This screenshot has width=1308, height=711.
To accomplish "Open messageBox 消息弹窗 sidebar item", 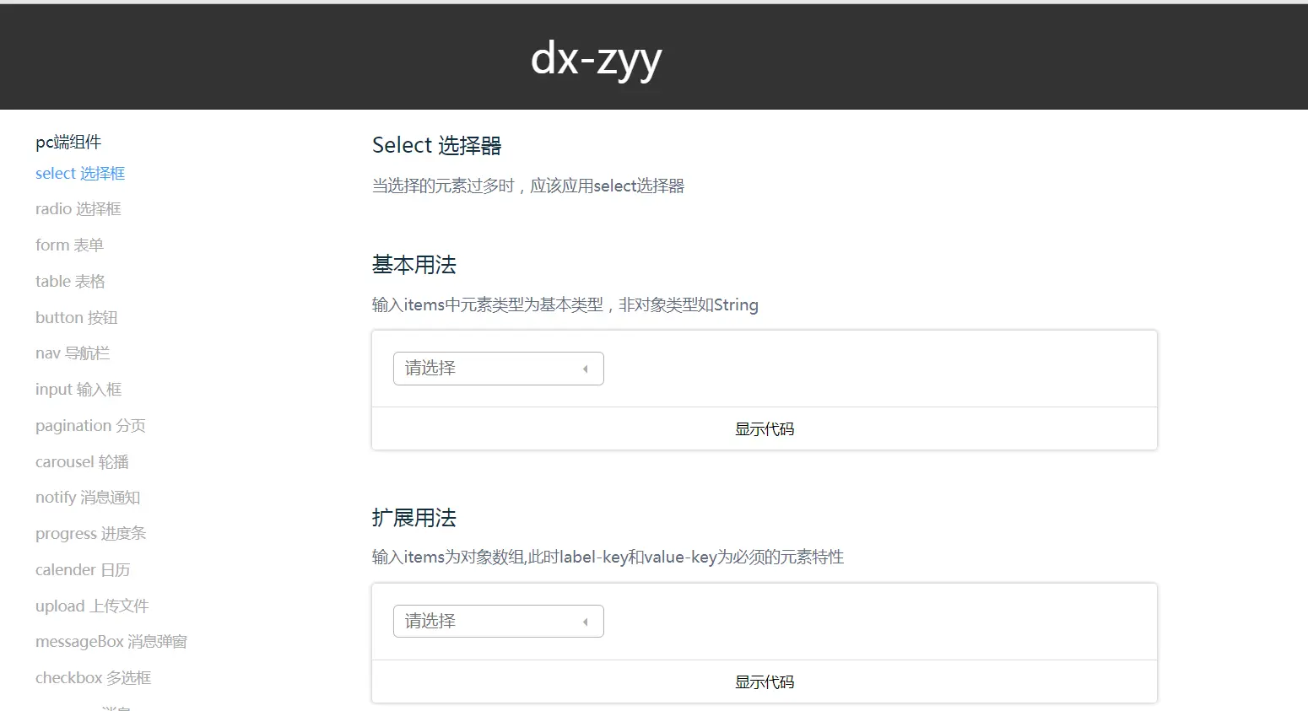I will point(111,642).
